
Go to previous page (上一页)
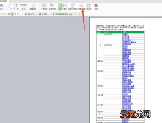coord(9,7)
